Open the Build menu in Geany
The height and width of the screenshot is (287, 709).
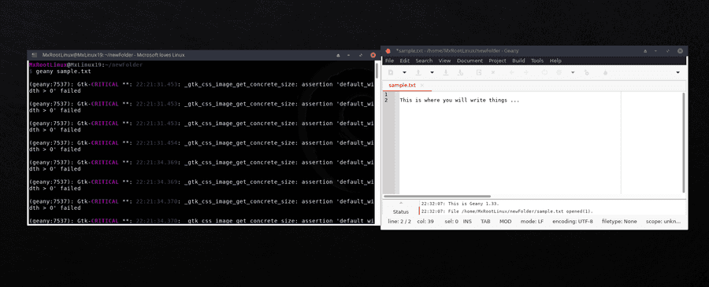tap(518, 61)
